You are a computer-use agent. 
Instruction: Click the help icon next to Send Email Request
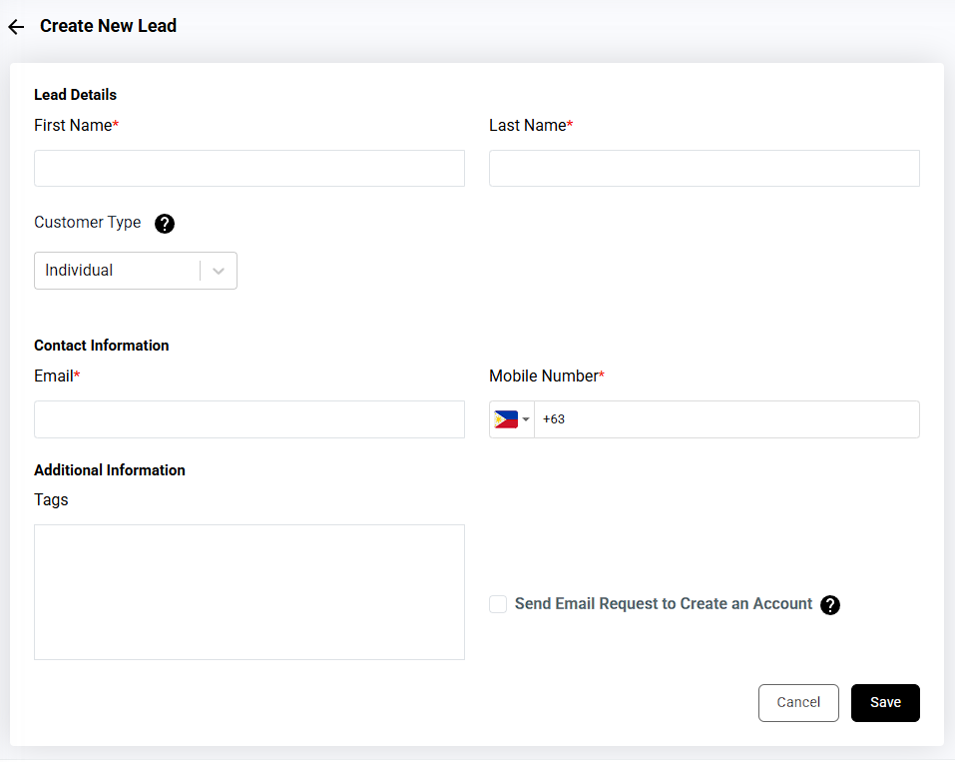[830, 605]
